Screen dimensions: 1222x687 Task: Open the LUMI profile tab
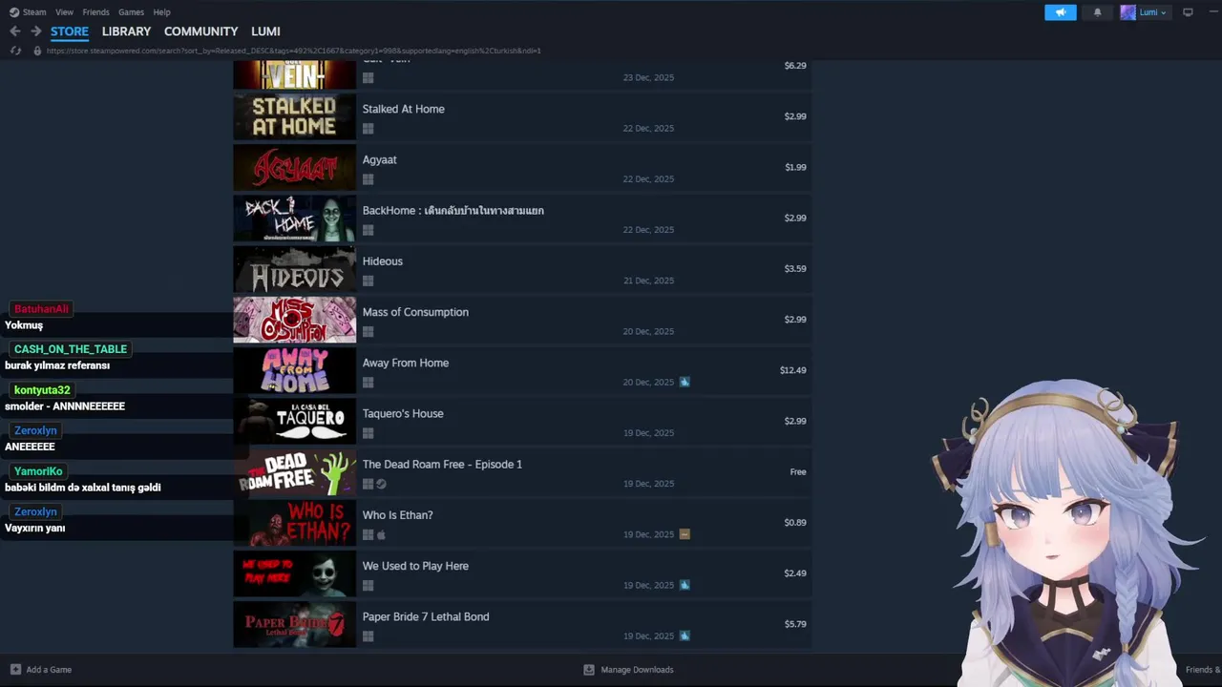click(x=265, y=31)
